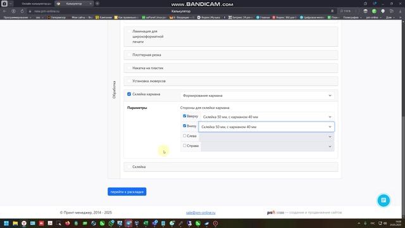Expand the pm-online bookmarks folder
405x228 pixels.
[x=373, y=17]
